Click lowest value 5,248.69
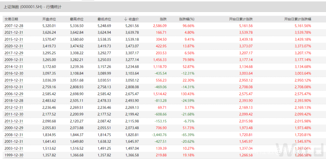326x159 pixels. [x=104, y=26]
